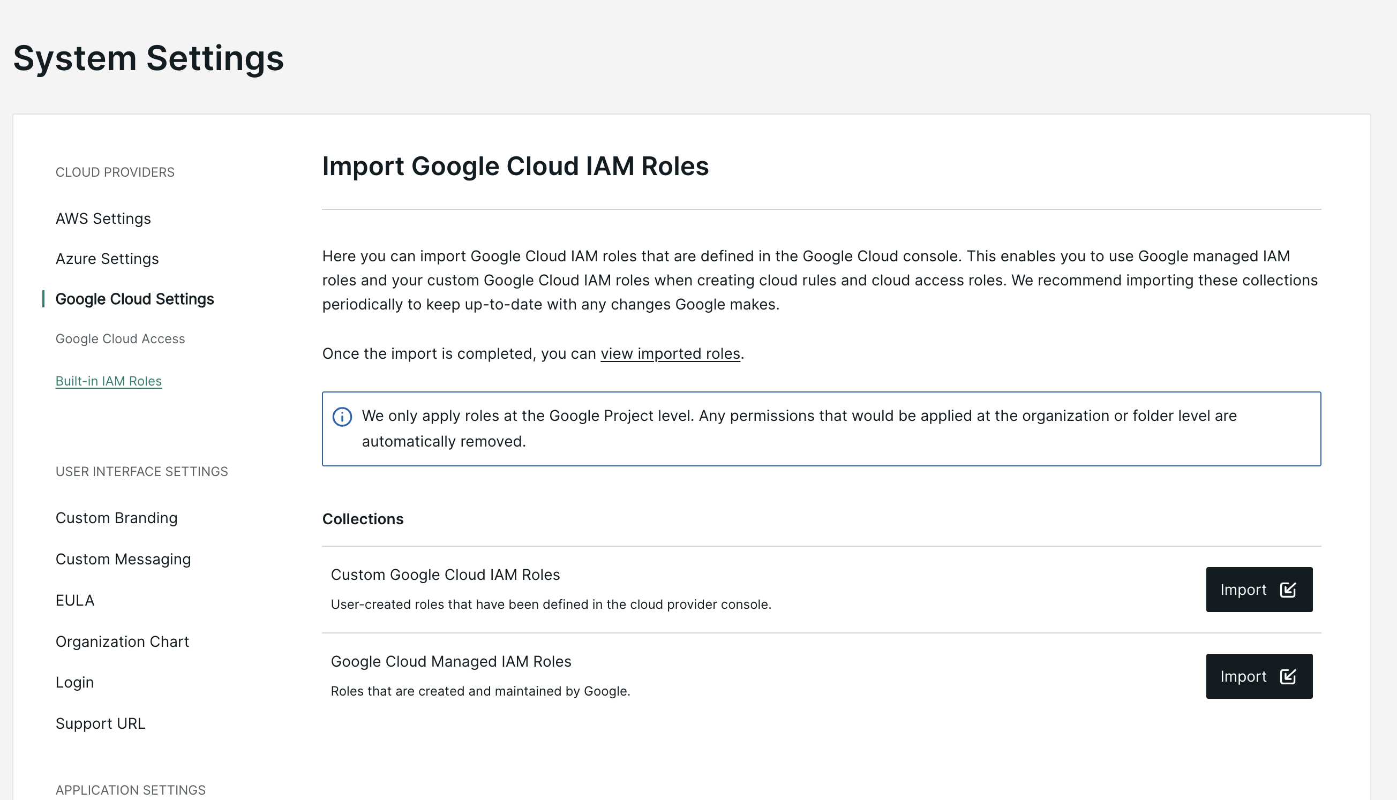Viewport: 1397px width, 800px height.
Task: Click the 'User-created roles' description text
Action: (x=551, y=605)
